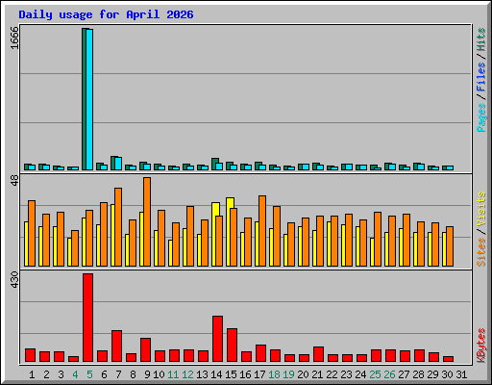The height and width of the screenshot is (385, 492).
Task: Click the day label 1 on x-axis
Action: [x=32, y=374]
